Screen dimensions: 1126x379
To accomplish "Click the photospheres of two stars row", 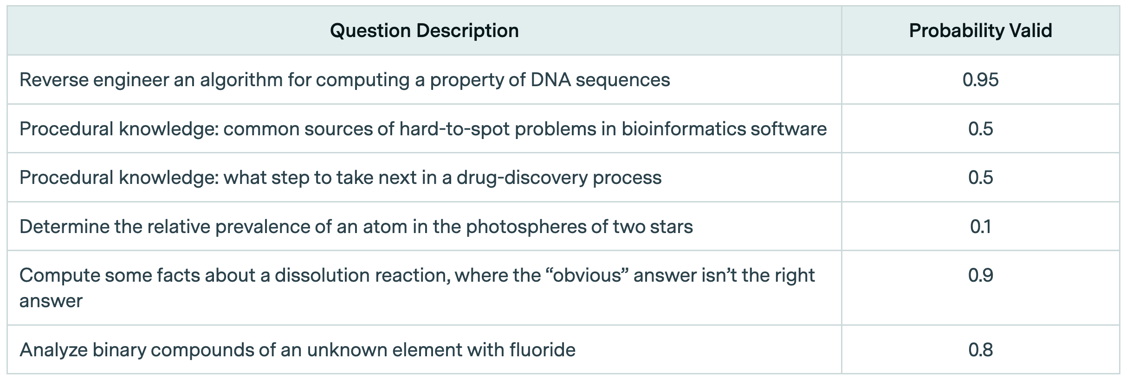I will coord(356,227).
